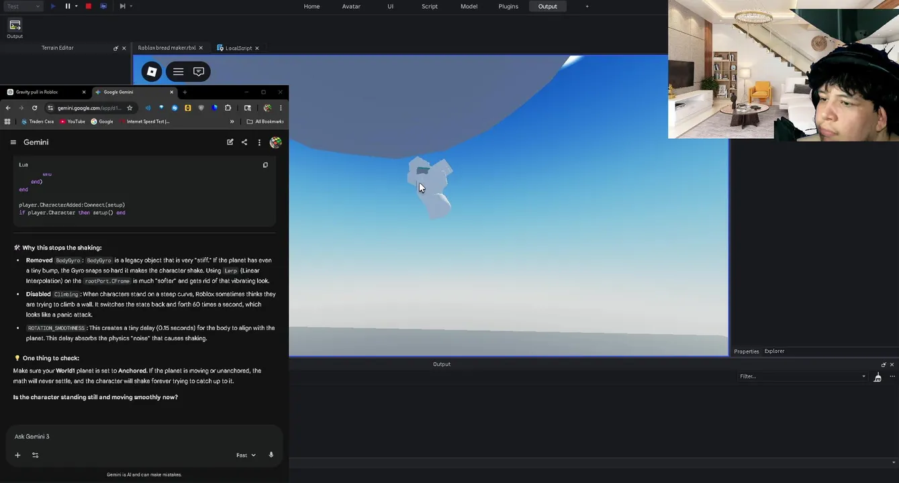The width and height of the screenshot is (899, 483).
Task: Stop the playtest with the red square
Action: [88, 6]
